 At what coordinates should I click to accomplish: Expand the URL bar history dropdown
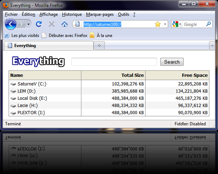[x=165, y=24]
